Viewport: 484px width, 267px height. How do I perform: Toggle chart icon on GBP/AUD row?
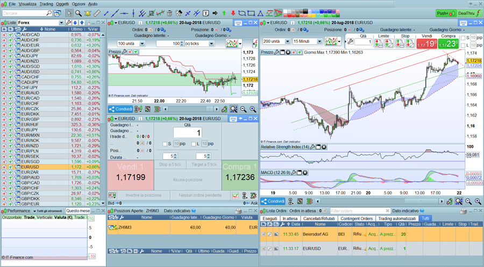coord(17,178)
